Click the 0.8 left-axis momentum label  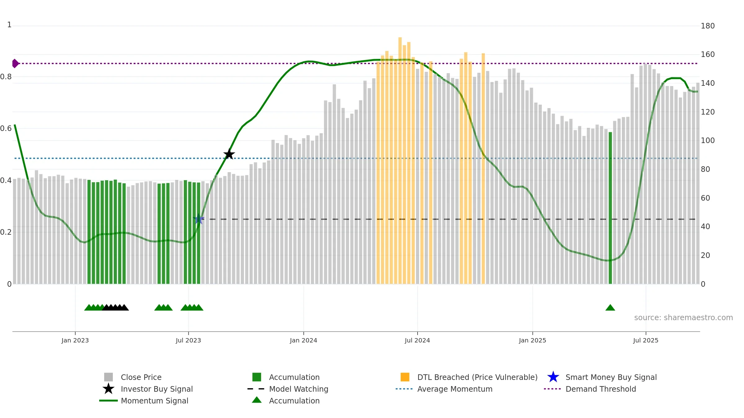[x=6, y=77]
